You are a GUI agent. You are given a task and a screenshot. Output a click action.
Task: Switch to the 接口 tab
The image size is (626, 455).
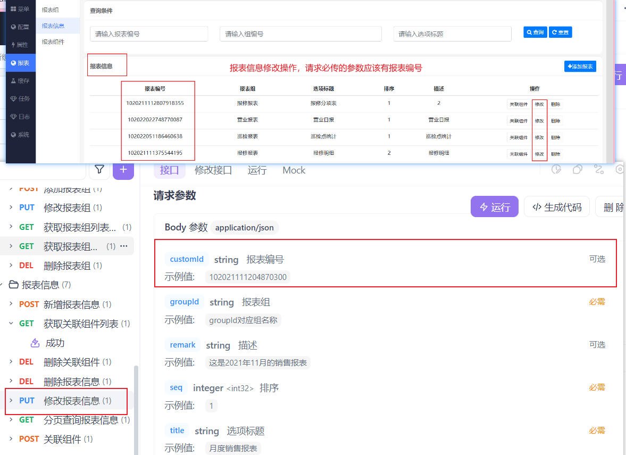[169, 170]
